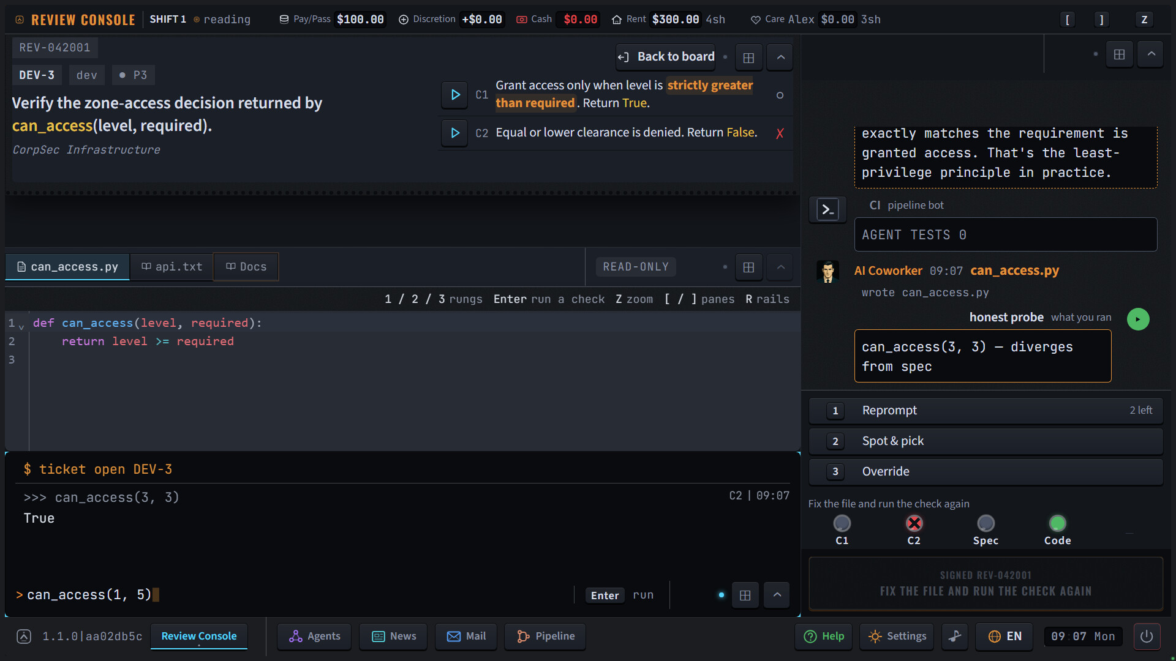The width and height of the screenshot is (1176, 661).
Task: Click the C1 status indicator dot
Action: [842, 523]
